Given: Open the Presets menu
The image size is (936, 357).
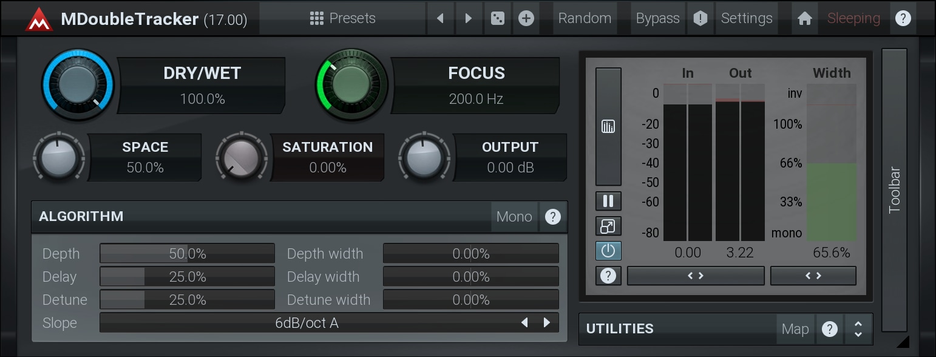Looking at the screenshot, I should pyautogui.click(x=343, y=18).
